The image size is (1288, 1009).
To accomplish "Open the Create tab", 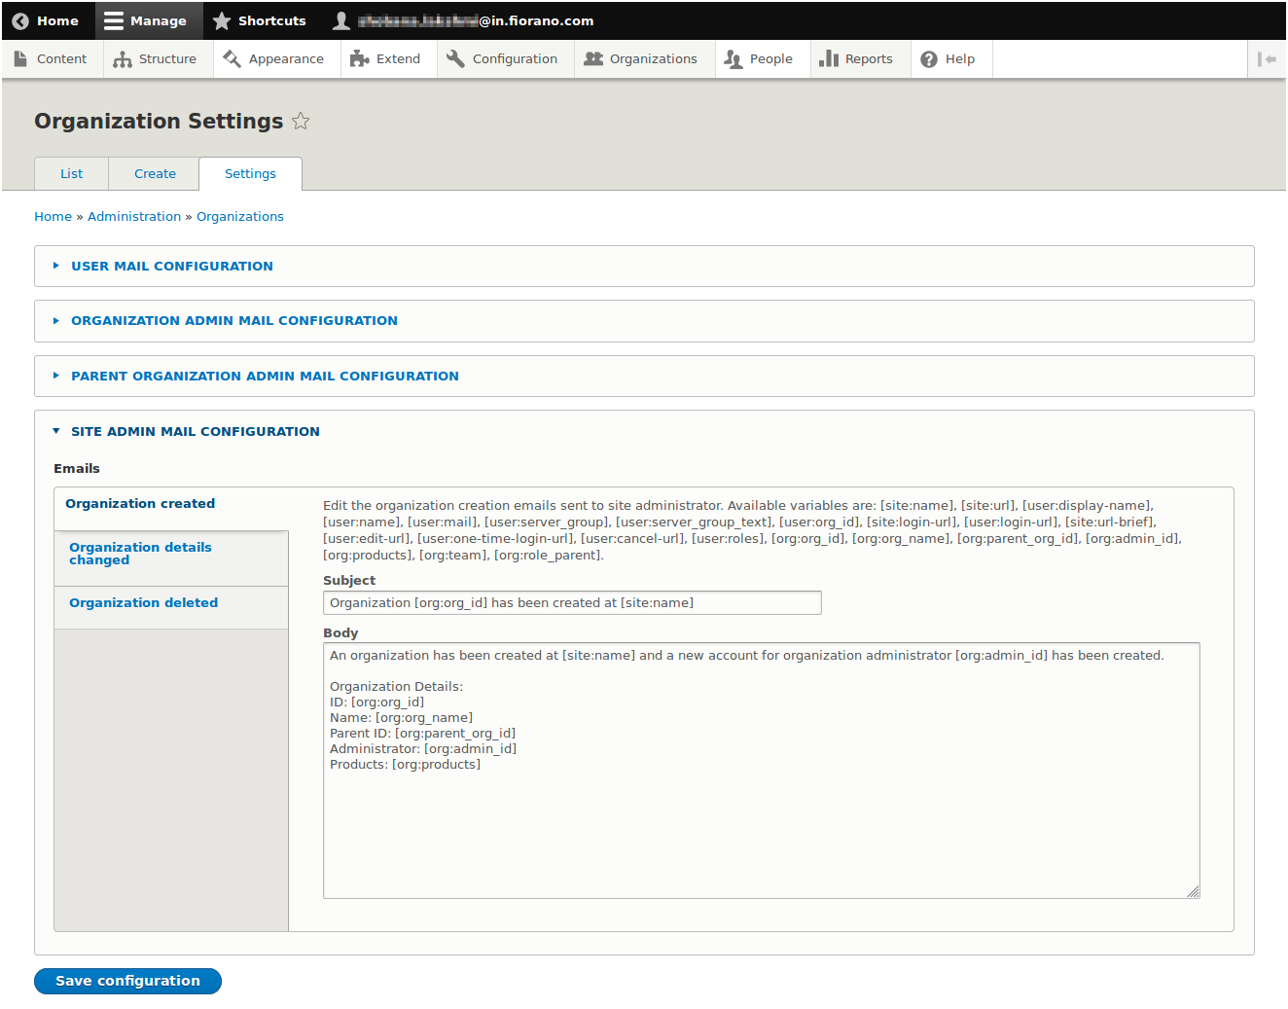I will (155, 174).
